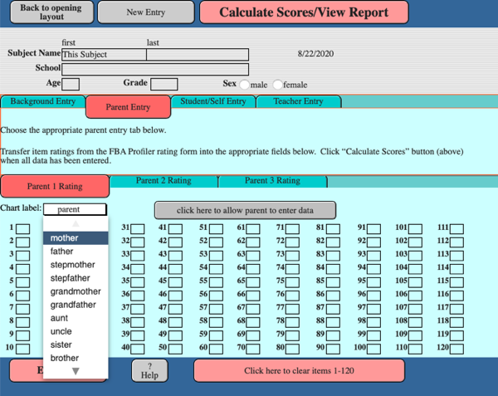Click Calculate Scores/View Report button
The width and height of the screenshot is (498, 396).
(x=303, y=12)
